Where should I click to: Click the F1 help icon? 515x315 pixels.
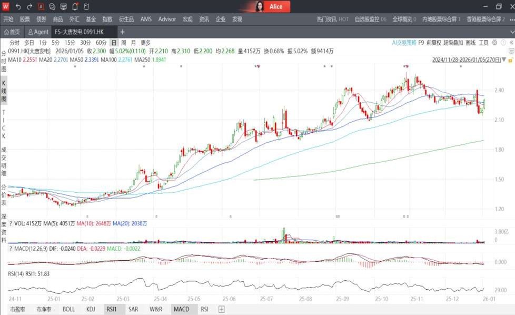(x=86, y=7)
